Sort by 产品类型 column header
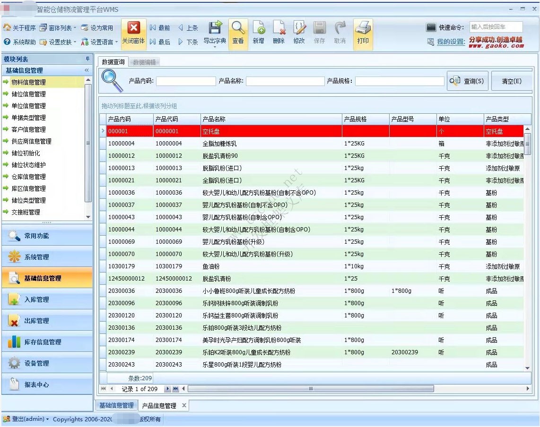This screenshot has width=540, height=427. (x=507, y=119)
